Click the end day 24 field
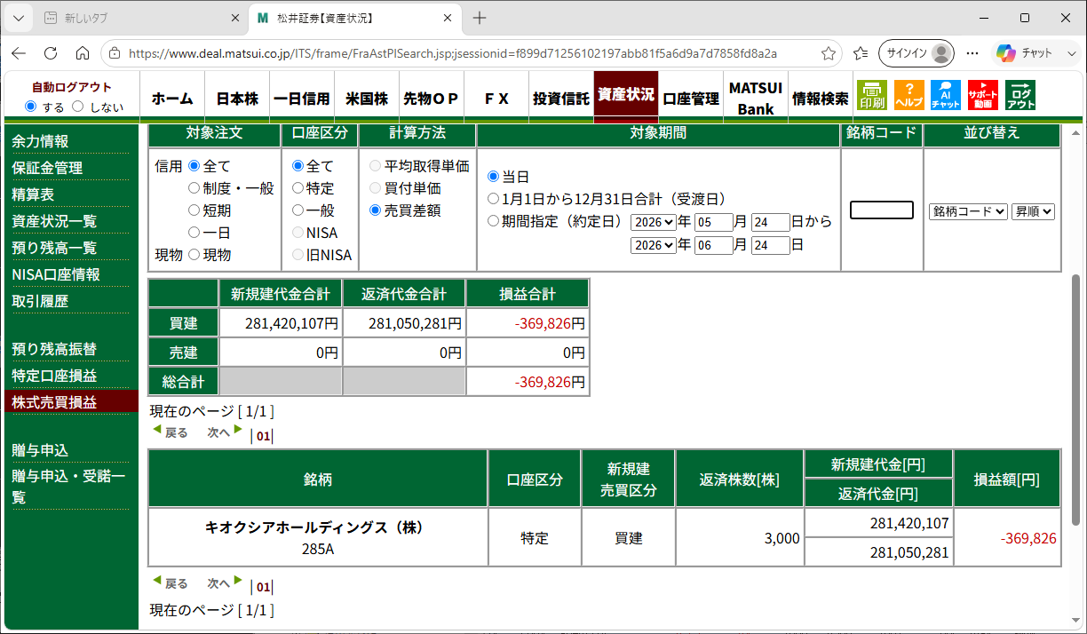Image resolution: width=1087 pixels, height=634 pixels. [770, 245]
